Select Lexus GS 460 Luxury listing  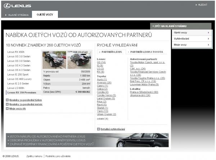pos(19,79)
